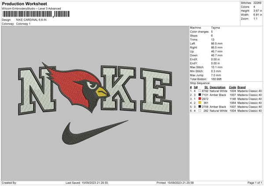Image resolution: width=264 pixels, height=186 pixels.
Task: Click the Description column header
Action: pyautogui.click(x=217, y=87)
